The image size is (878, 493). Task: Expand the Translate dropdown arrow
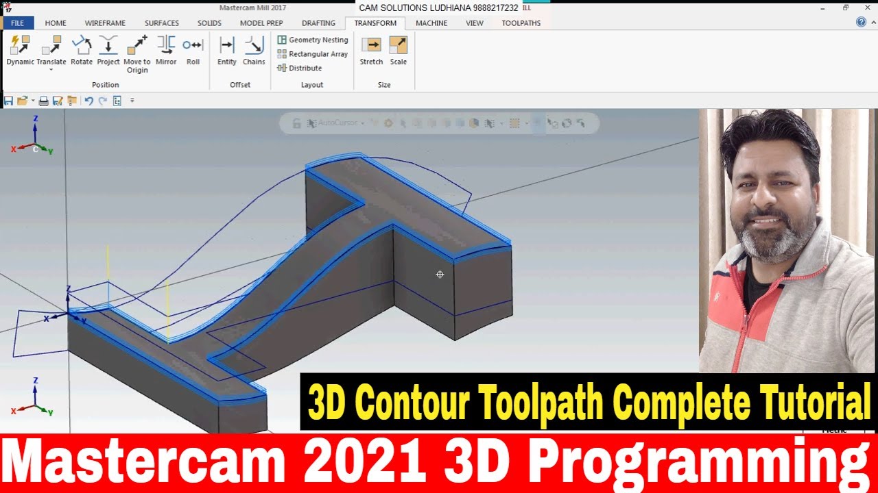tap(51, 69)
